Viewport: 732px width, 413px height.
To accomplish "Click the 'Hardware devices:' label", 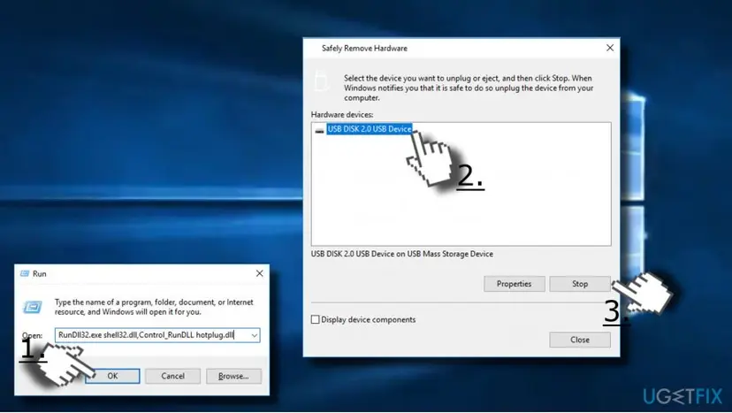I will (x=342, y=114).
